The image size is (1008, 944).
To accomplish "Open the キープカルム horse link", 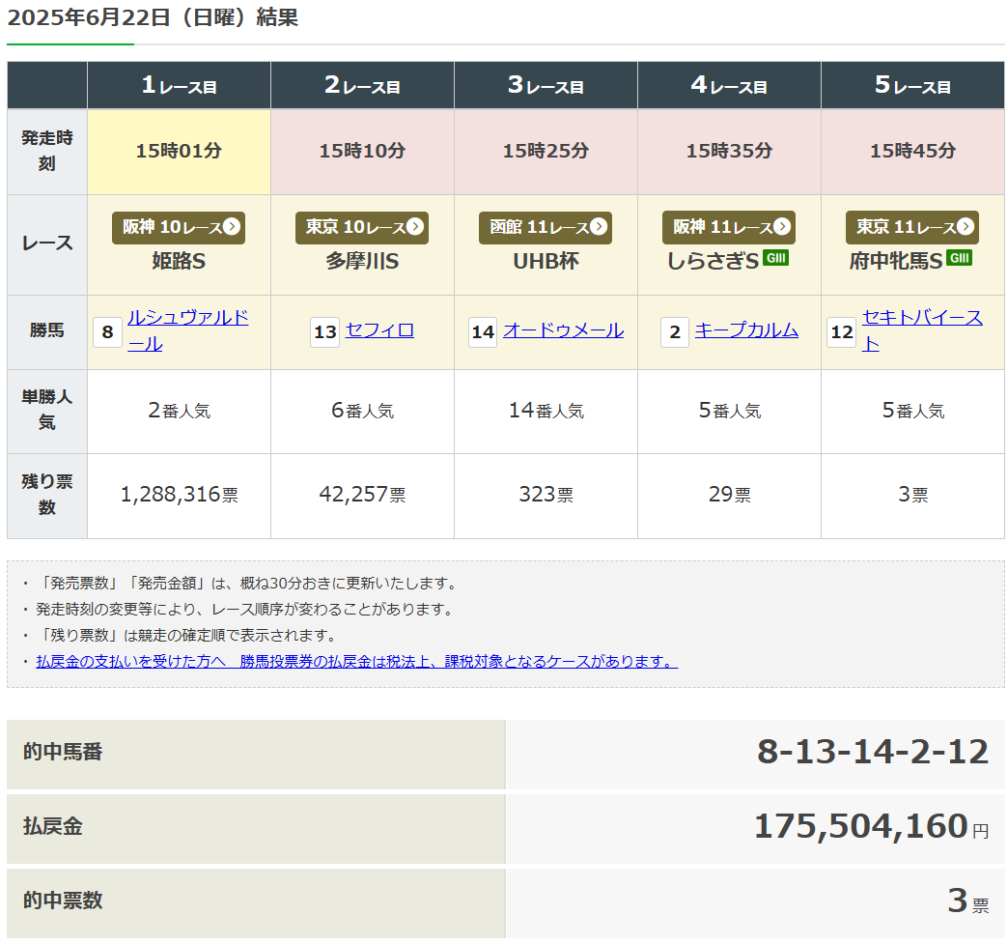I will click(x=746, y=330).
